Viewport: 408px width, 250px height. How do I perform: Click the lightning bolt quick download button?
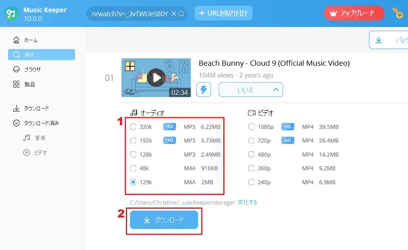(x=203, y=90)
